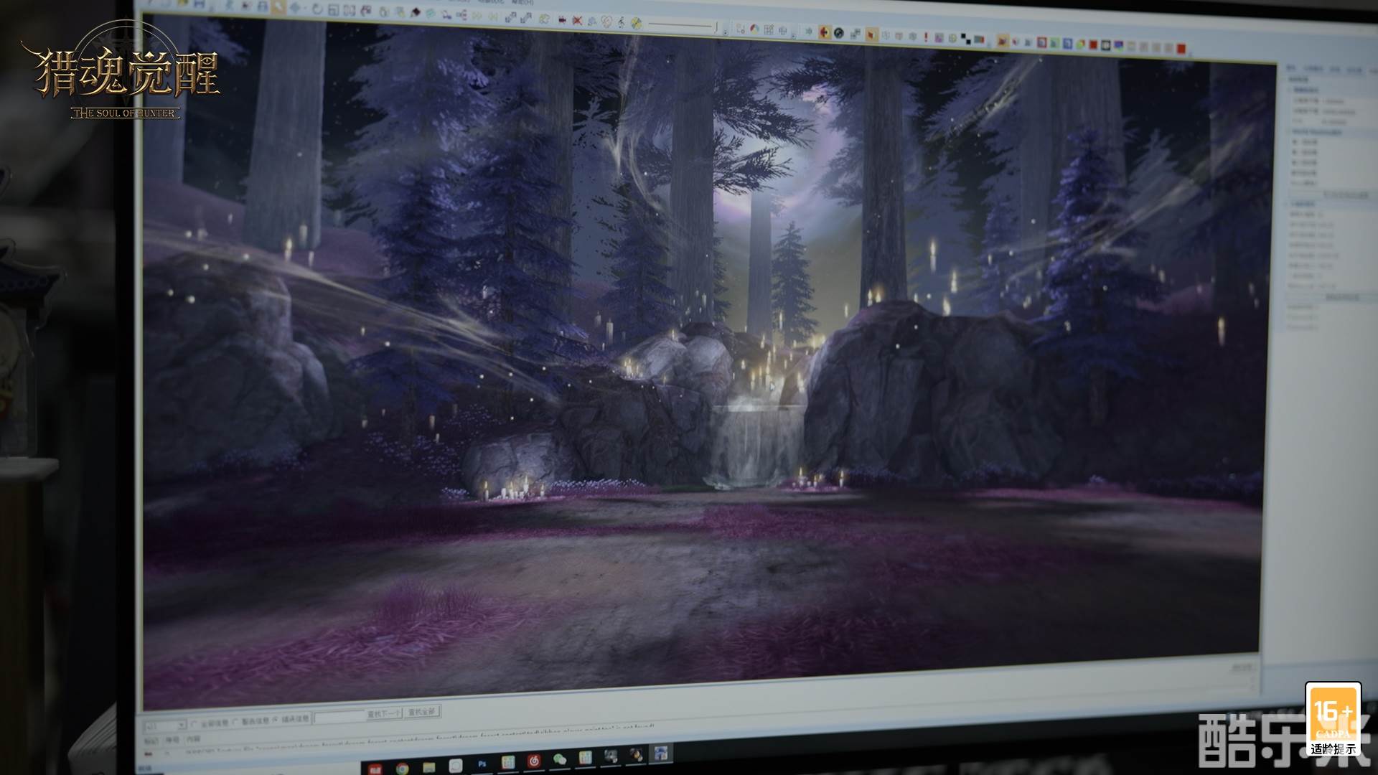Select the second radio option in log filter
1378x775 pixels.
(x=235, y=721)
